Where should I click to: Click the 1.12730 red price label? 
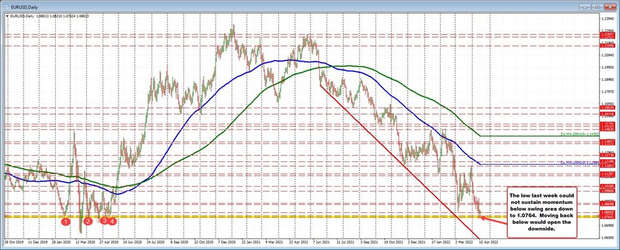pyautogui.click(x=608, y=155)
